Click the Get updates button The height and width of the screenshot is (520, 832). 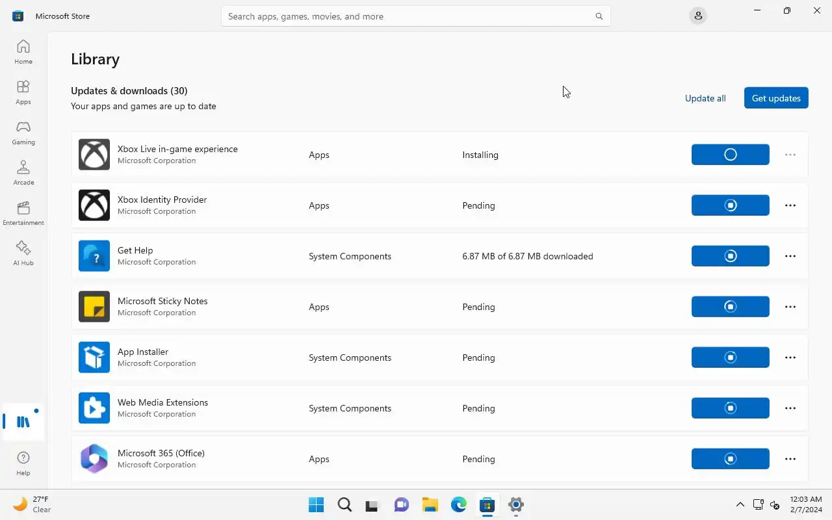point(776,98)
